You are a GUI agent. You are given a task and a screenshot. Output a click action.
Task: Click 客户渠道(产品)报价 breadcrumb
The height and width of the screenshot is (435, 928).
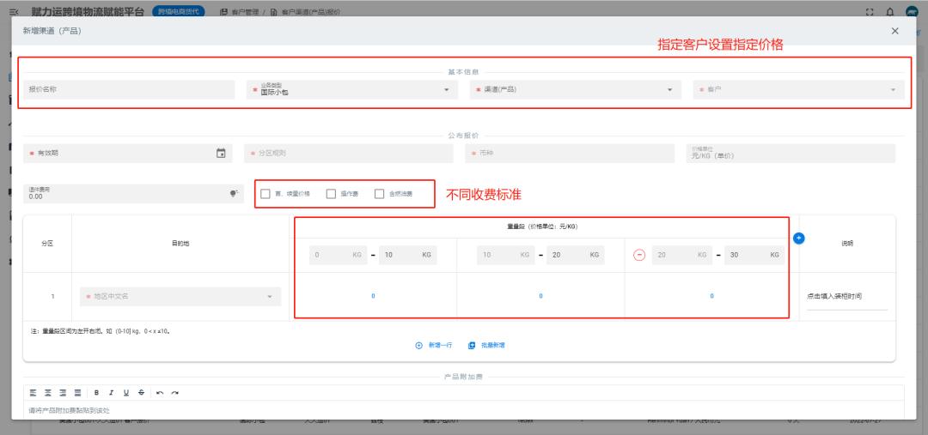click(x=310, y=12)
